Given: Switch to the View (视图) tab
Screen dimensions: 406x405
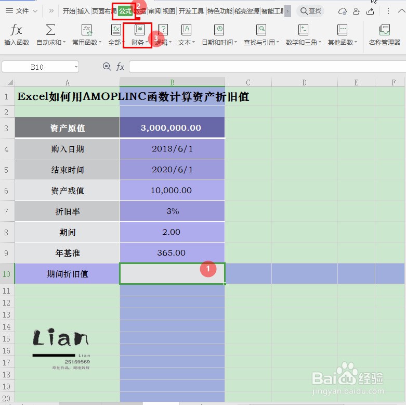Looking at the screenshot, I should tap(169, 11).
